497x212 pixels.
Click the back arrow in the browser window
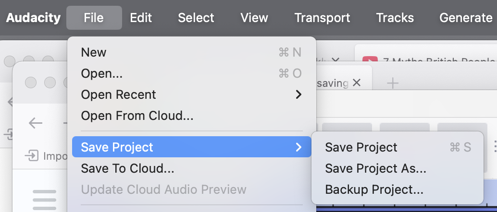point(36,123)
